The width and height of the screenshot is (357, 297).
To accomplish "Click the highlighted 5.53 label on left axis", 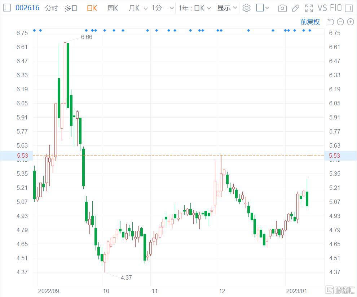I will point(22,156).
